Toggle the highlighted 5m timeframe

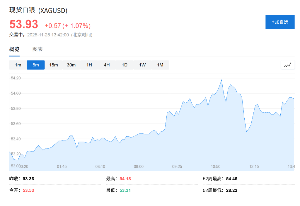point(35,65)
